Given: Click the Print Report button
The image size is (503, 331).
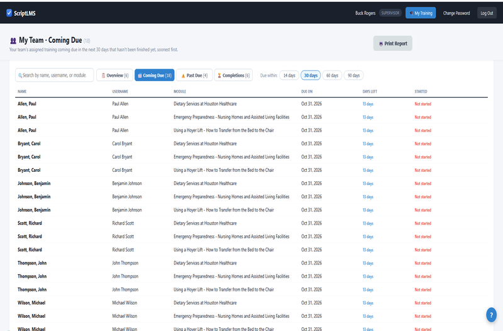Looking at the screenshot, I should click(392, 43).
